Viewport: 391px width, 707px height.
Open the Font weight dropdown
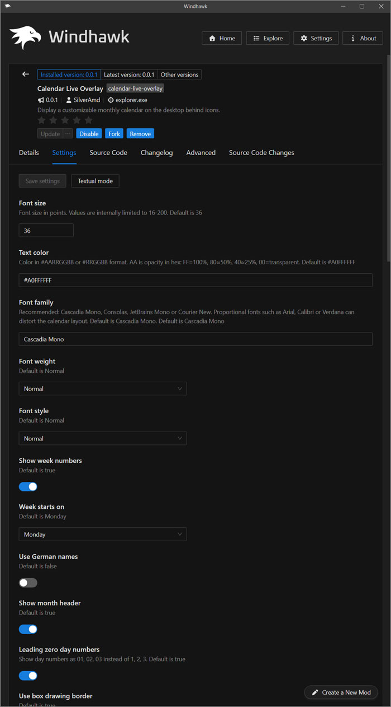pyautogui.click(x=103, y=388)
